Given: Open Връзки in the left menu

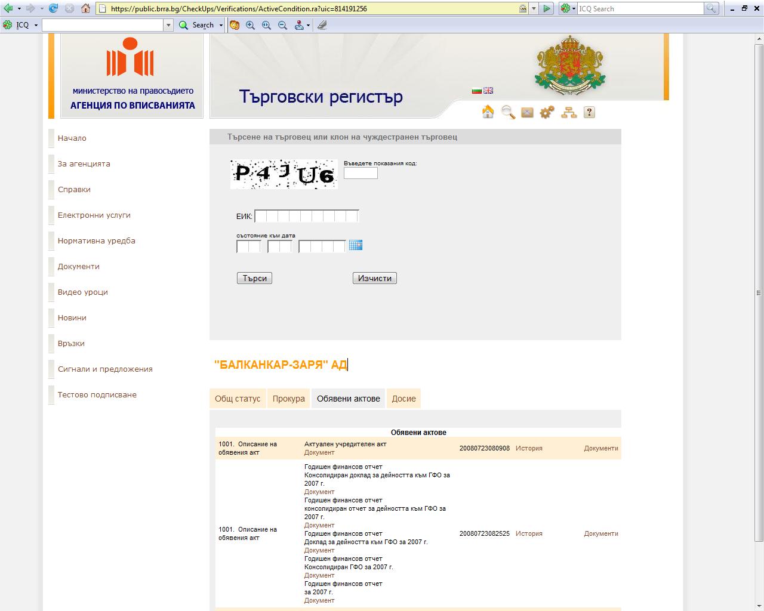Looking at the screenshot, I should coord(71,343).
